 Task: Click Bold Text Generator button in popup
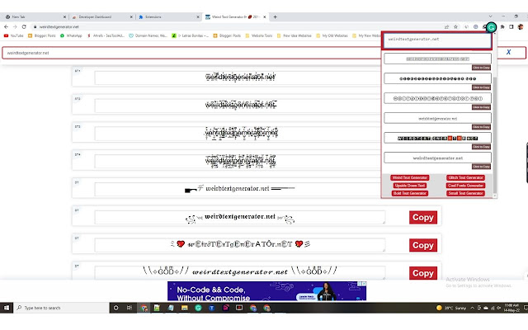[410, 193]
